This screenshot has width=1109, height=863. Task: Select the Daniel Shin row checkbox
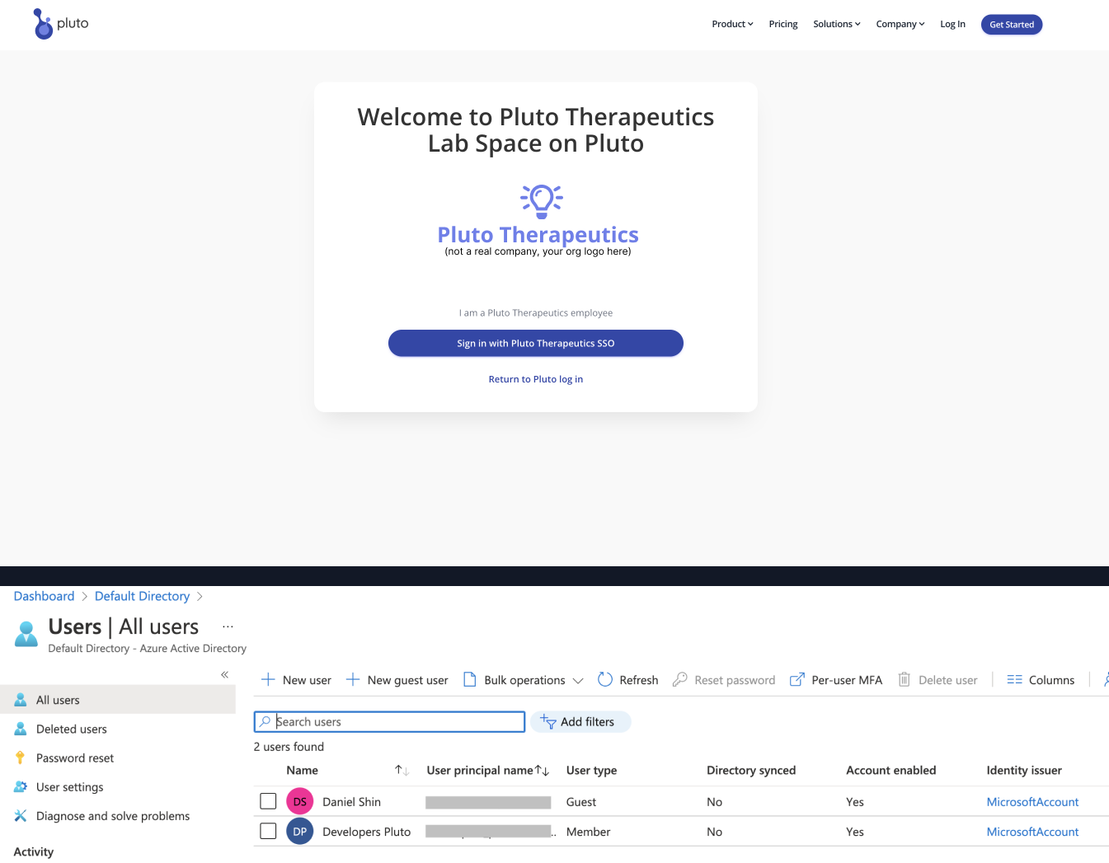coord(268,802)
